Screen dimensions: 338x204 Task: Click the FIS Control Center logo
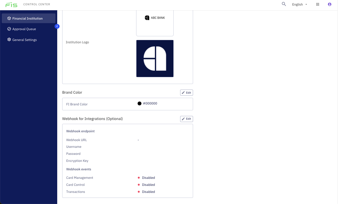point(12,5)
